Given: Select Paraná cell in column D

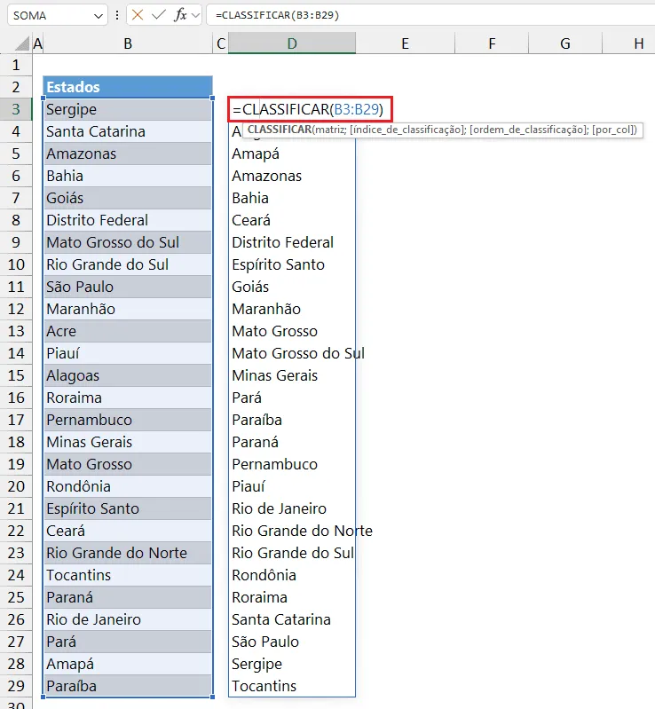Looking at the screenshot, I should click(x=292, y=442).
